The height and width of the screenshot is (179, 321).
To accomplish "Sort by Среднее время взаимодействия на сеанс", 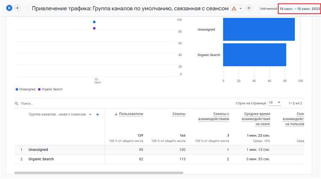I will (x=256, y=119).
